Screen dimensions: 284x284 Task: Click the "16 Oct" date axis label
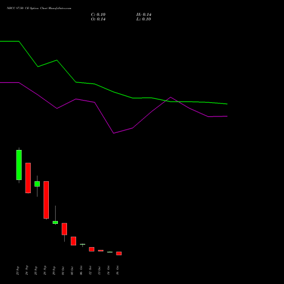click(x=118, y=270)
